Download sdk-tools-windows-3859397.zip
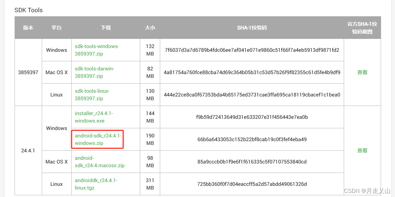This screenshot has width=395, height=197. click(97, 50)
